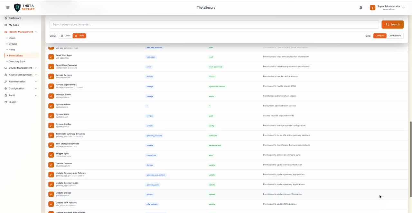
Task: Open Directory Sync from the sidebar
Action: pos(17,61)
